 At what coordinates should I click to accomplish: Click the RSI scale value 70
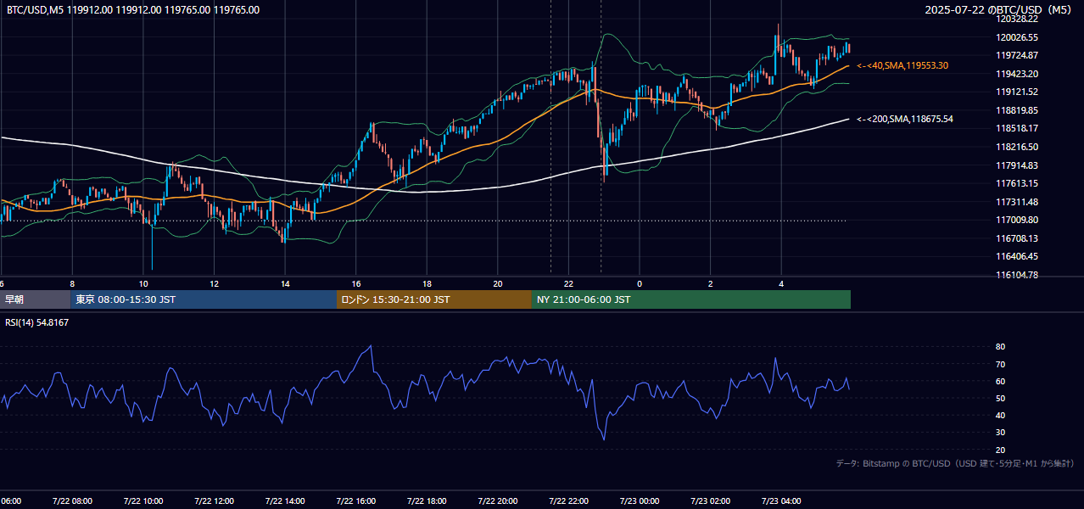coord(1001,364)
